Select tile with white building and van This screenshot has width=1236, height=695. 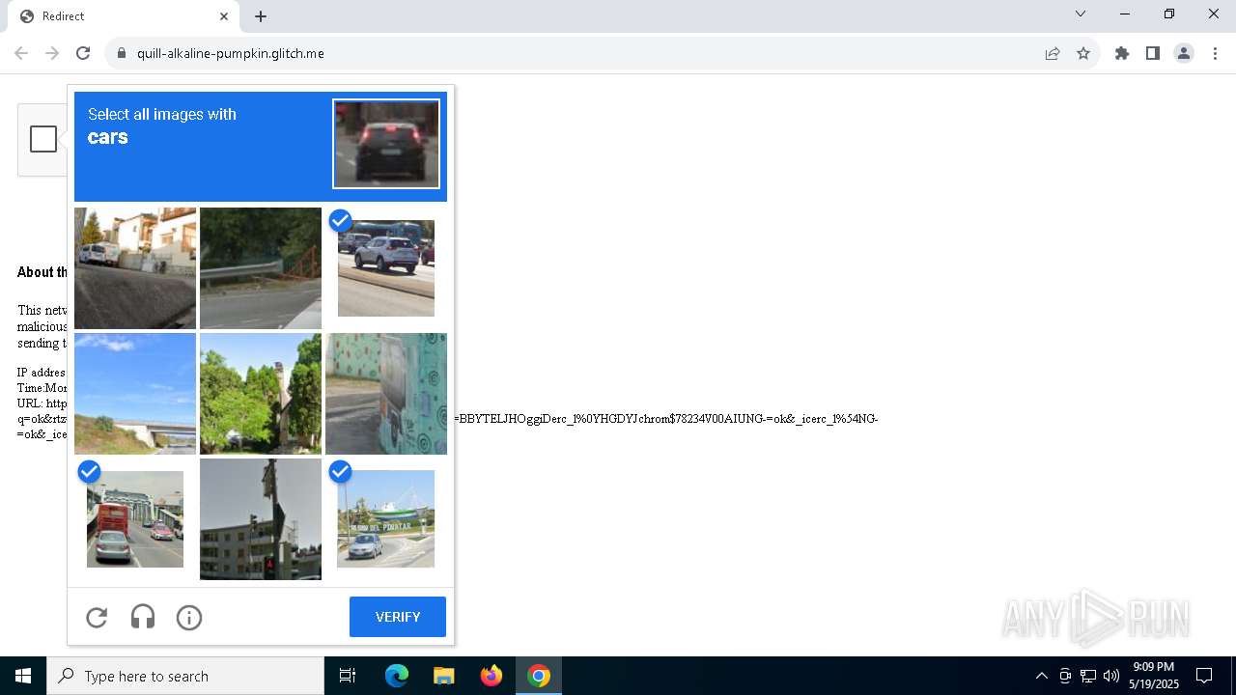(135, 268)
